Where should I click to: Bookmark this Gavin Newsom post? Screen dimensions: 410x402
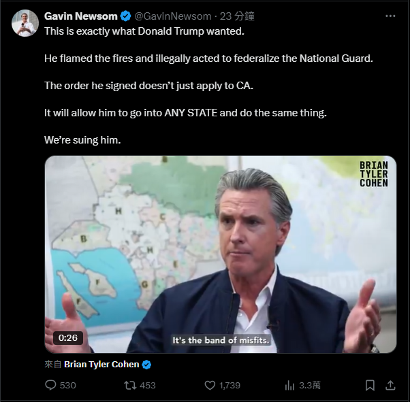point(370,385)
